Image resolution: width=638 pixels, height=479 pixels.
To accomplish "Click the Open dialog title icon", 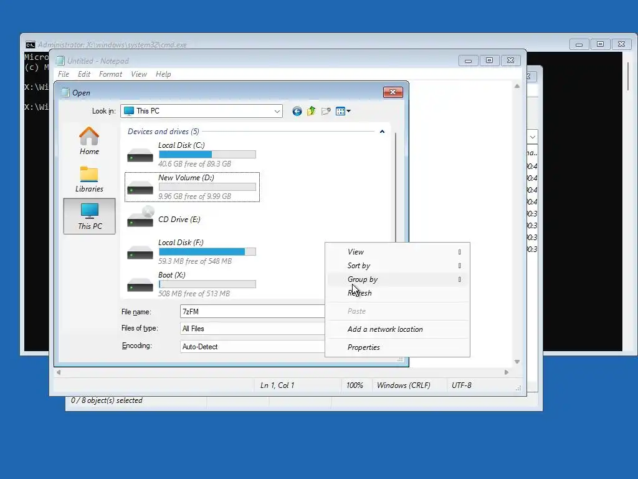I will click(65, 92).
